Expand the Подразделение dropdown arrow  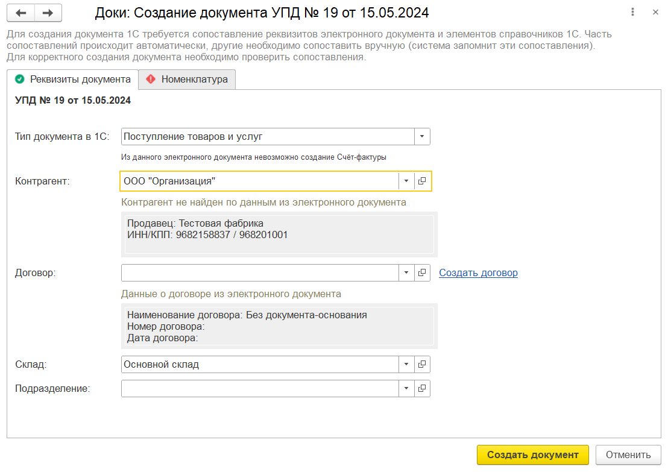(x=406, y=388)
